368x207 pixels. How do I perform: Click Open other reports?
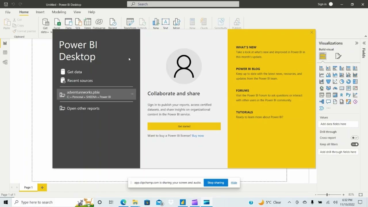[79, 108]
